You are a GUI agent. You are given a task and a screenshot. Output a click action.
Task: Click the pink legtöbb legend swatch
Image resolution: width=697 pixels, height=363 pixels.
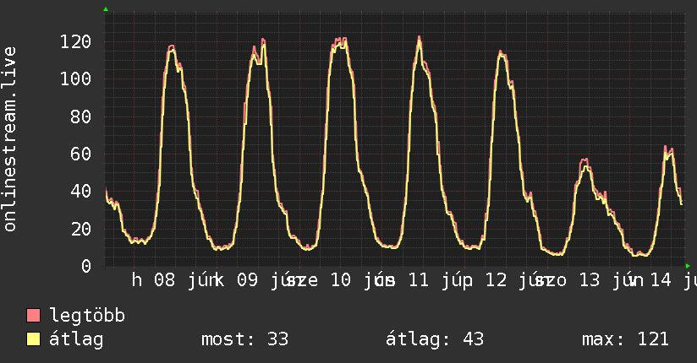point(33,316)
